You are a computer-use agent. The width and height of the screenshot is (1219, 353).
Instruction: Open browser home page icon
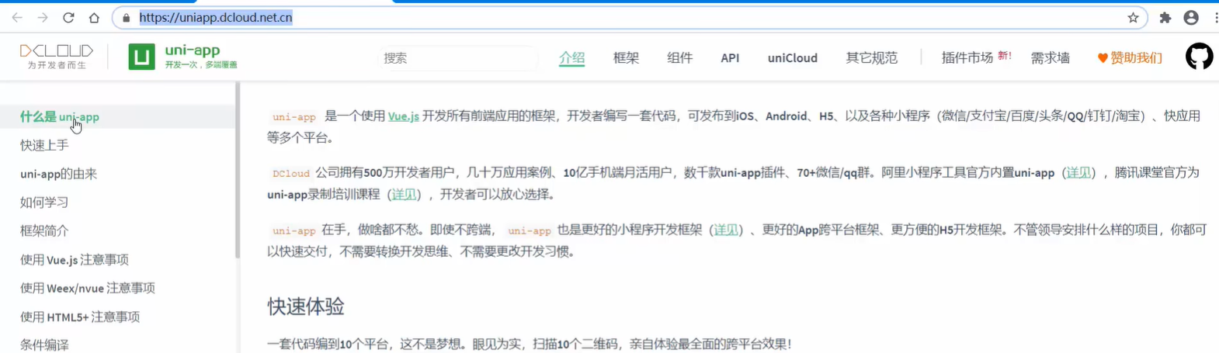click(94, 17)
